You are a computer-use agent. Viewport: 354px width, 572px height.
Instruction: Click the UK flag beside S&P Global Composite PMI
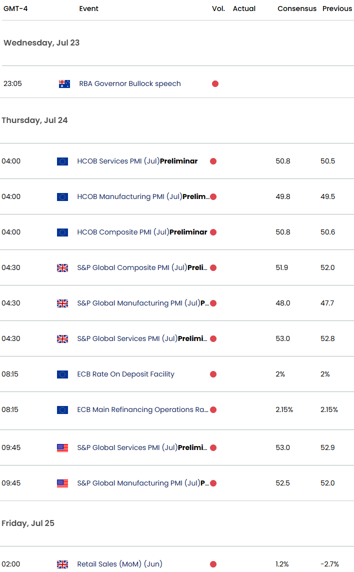(62, 268)
